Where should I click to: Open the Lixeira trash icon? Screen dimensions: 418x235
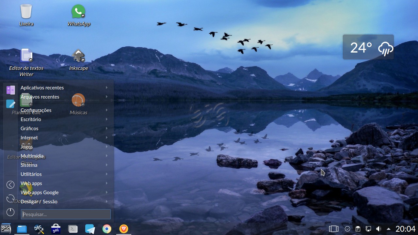[26, 12]
